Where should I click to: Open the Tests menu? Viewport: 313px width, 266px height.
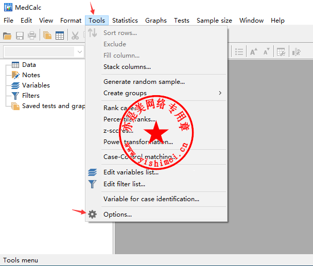click(x=181, y=21)
